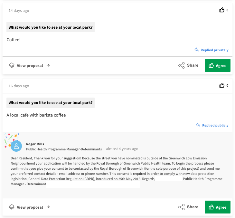Open View proposal for Coffee! comment
This screenshot has height=218, width=235.
[x=30, y=66]
